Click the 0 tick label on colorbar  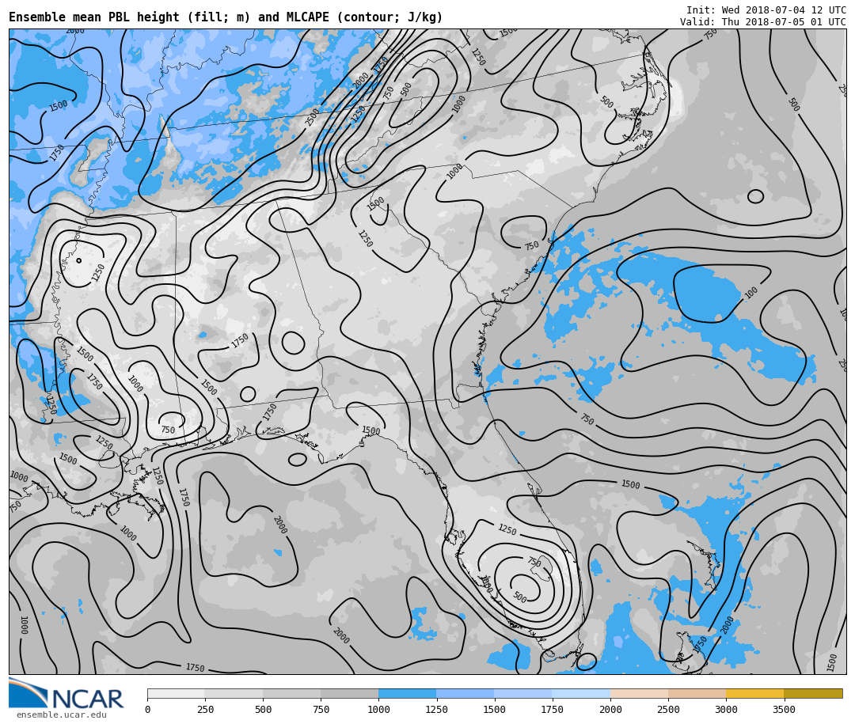click(147, 710)
